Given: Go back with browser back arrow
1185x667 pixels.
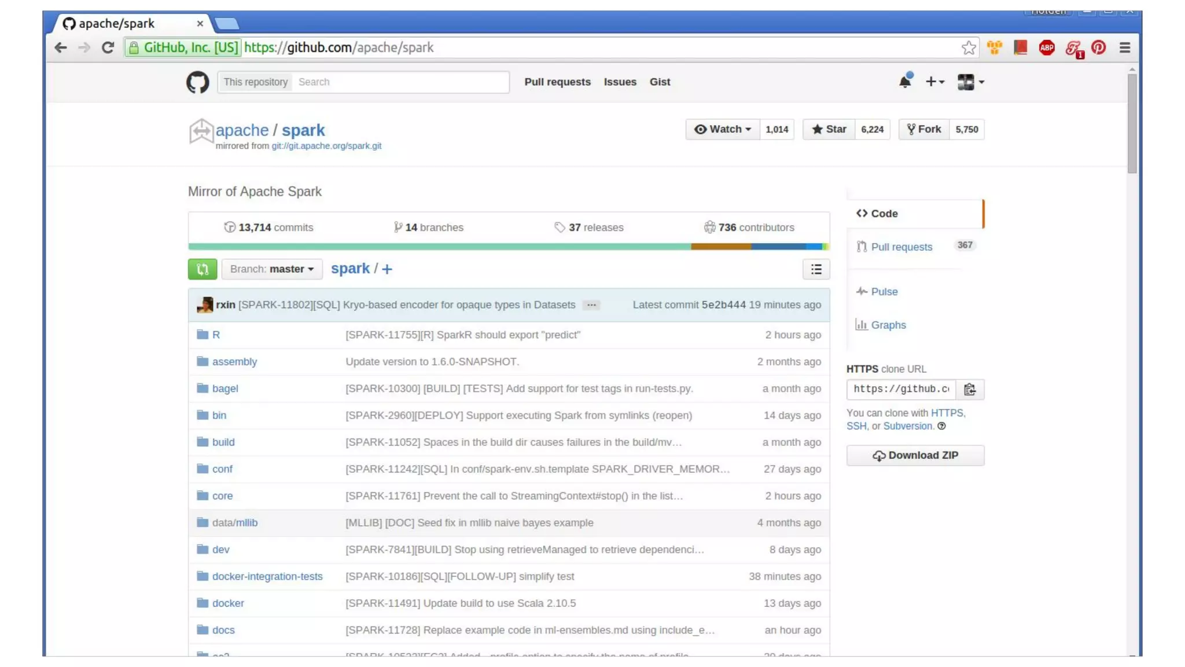Looking at the screenshot, I should 60,47.
